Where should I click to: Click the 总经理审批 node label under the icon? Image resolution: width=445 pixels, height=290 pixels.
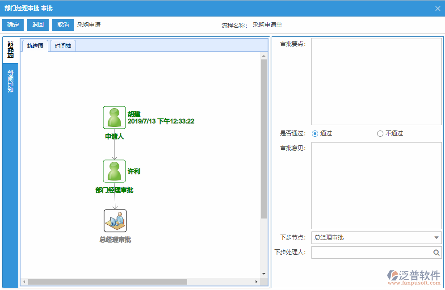115,240
